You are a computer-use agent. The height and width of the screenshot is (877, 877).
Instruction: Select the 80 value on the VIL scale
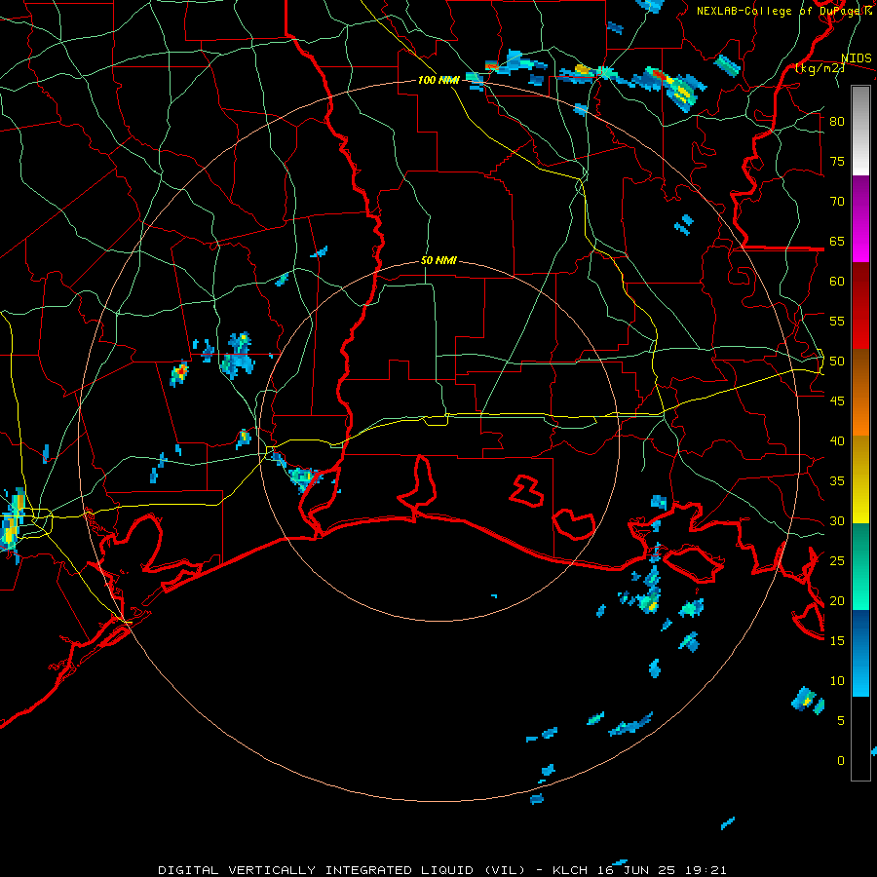[837, 122]
